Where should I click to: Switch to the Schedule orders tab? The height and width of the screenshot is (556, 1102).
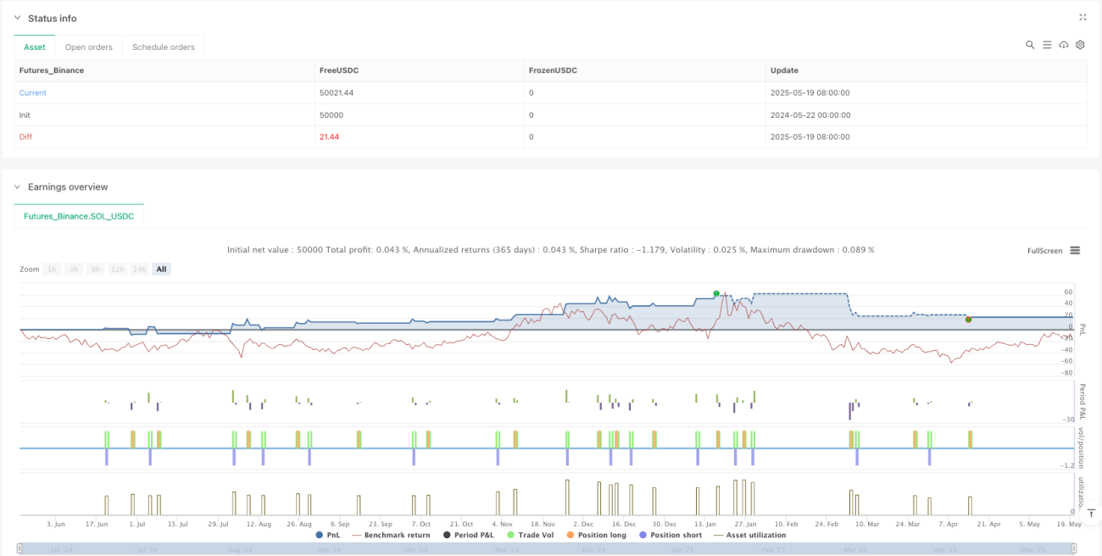pos(164,47)
